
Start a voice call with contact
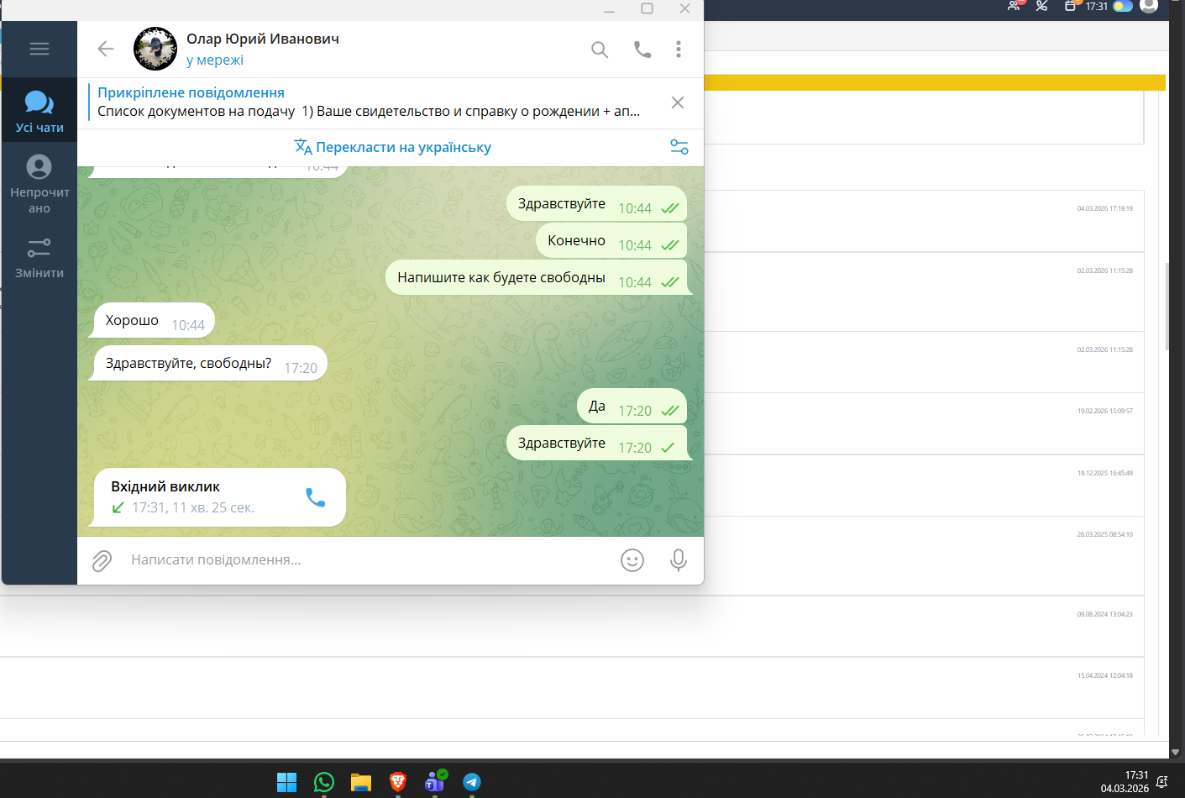pos(642,50)
